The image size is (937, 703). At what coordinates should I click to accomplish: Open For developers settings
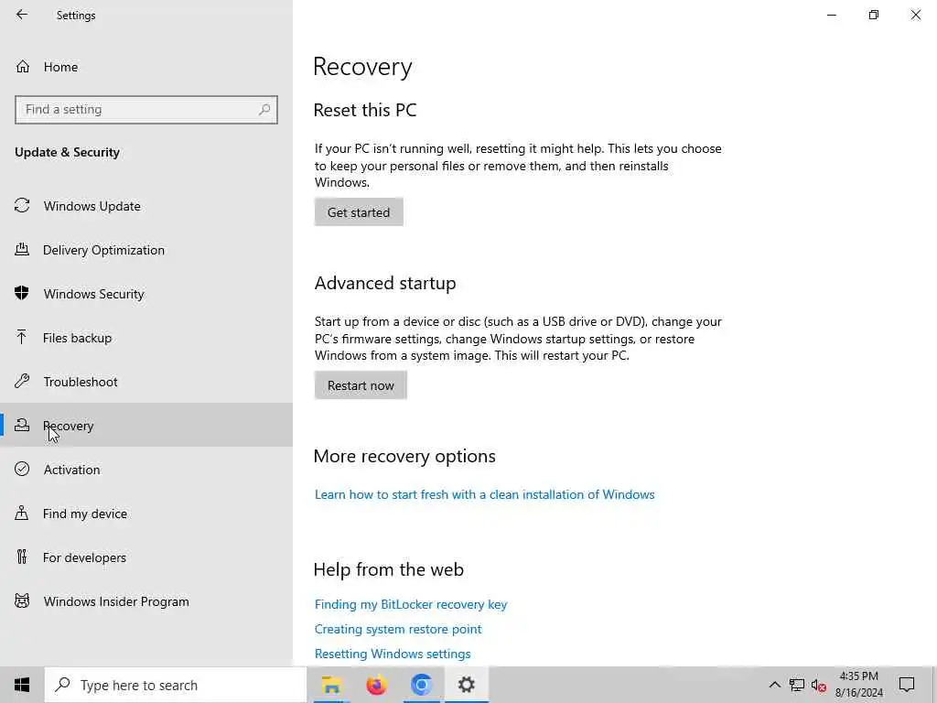146,557
